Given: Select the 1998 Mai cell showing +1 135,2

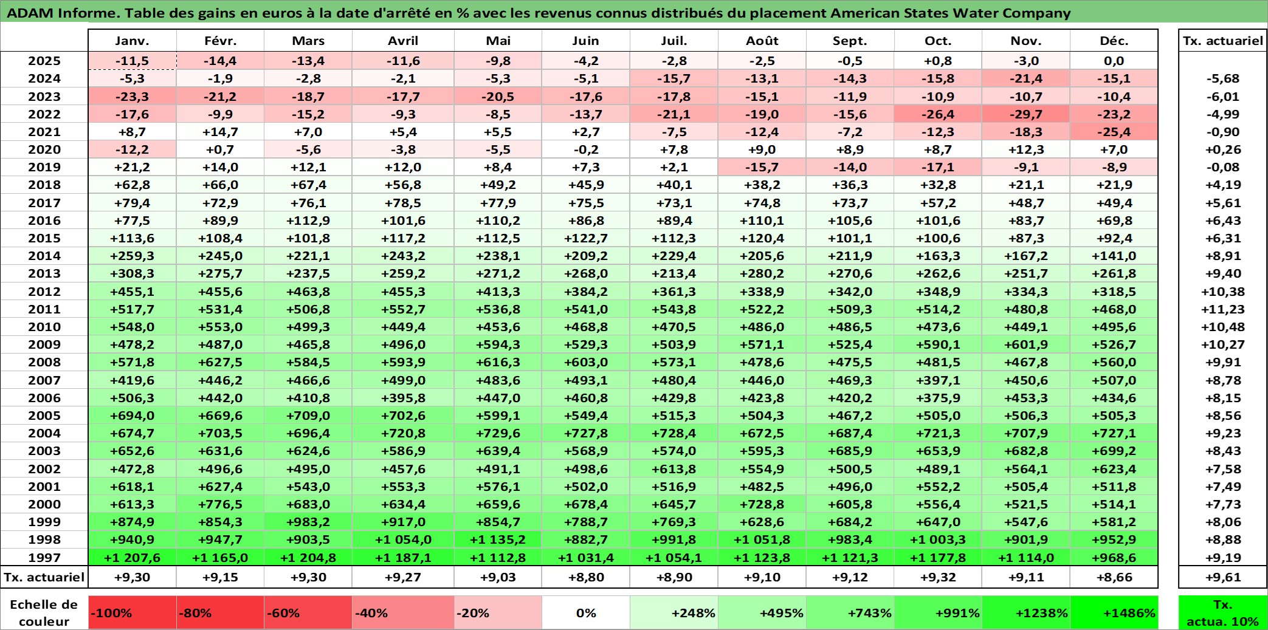Looking at the screenshot, I should pyautogui.click(x=498, y=539).
